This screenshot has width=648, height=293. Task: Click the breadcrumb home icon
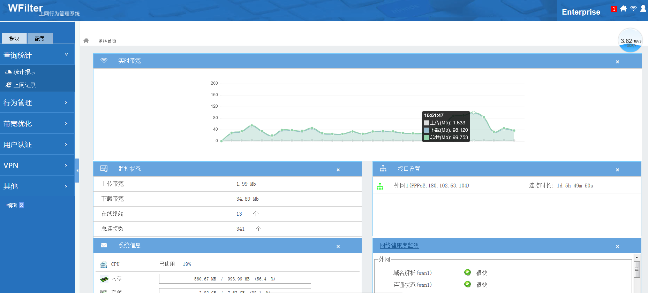(x=86, y=41)
